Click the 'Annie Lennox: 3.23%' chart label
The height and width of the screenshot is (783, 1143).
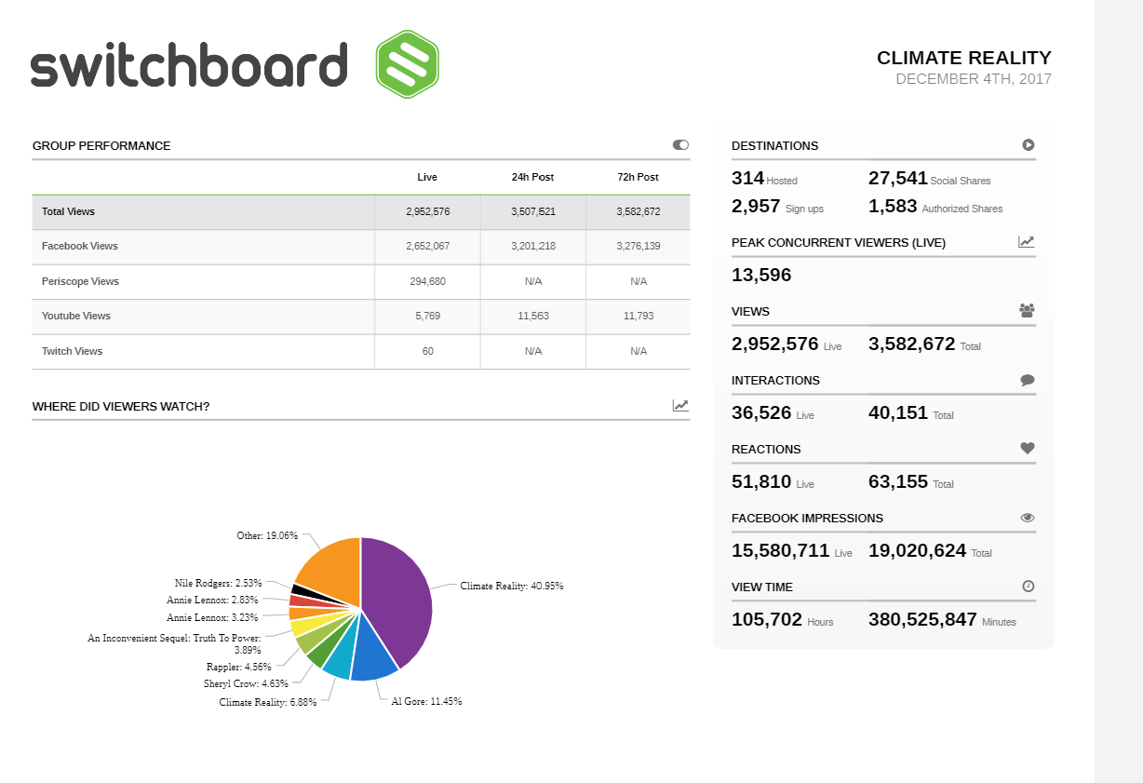click(x=212, y=617)
